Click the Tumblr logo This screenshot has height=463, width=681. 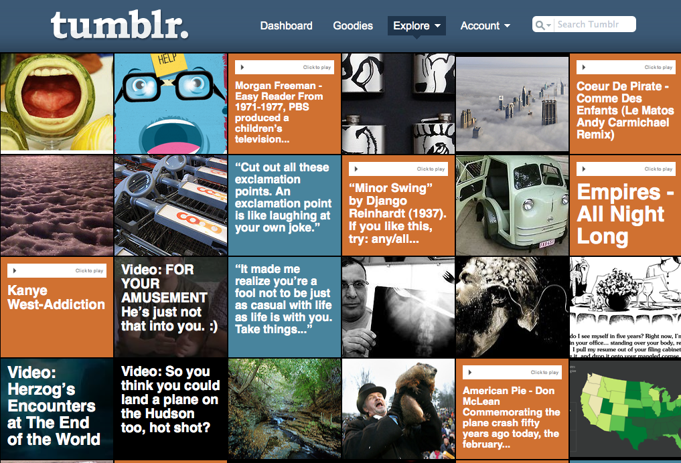pos(119,25)
